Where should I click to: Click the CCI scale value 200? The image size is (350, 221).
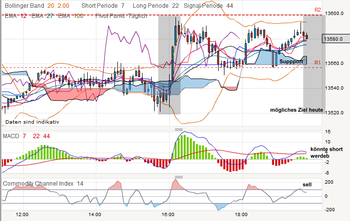click(329, 182)
